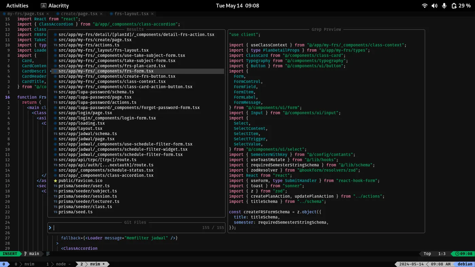The height and width of the screenshot is (267, 475).
Task: Click the debian hostname in tmux status bar
Action: coord(465,264)
